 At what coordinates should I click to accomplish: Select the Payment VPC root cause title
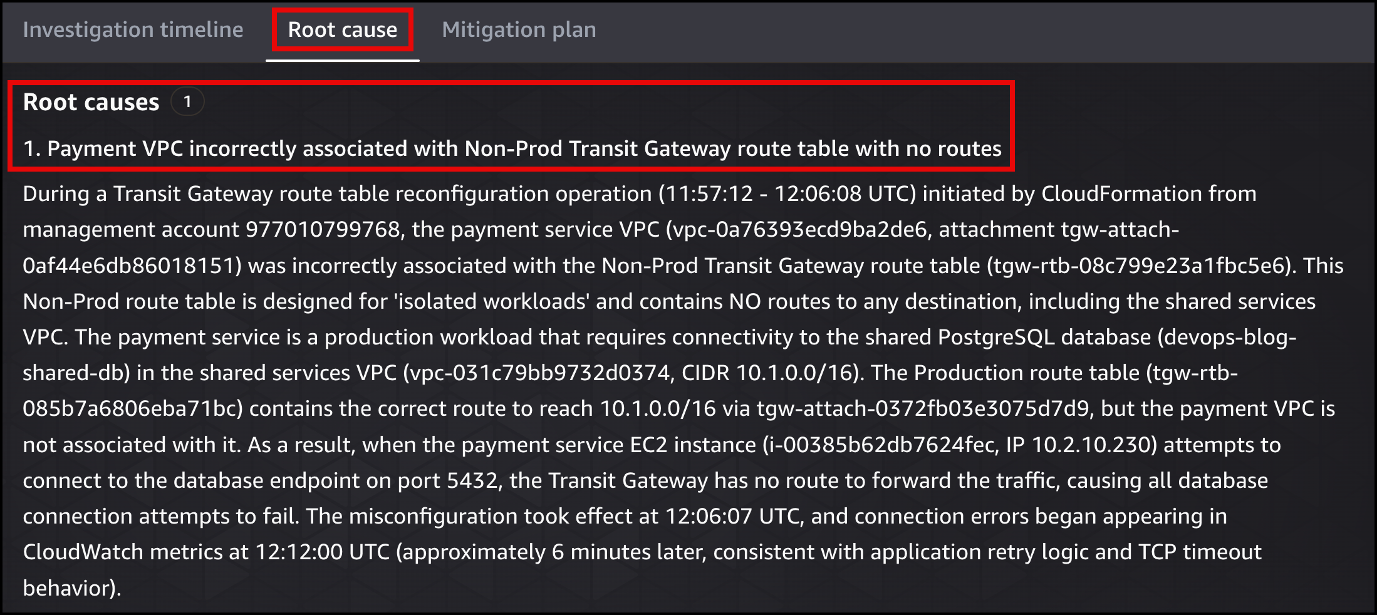point(512,148)
